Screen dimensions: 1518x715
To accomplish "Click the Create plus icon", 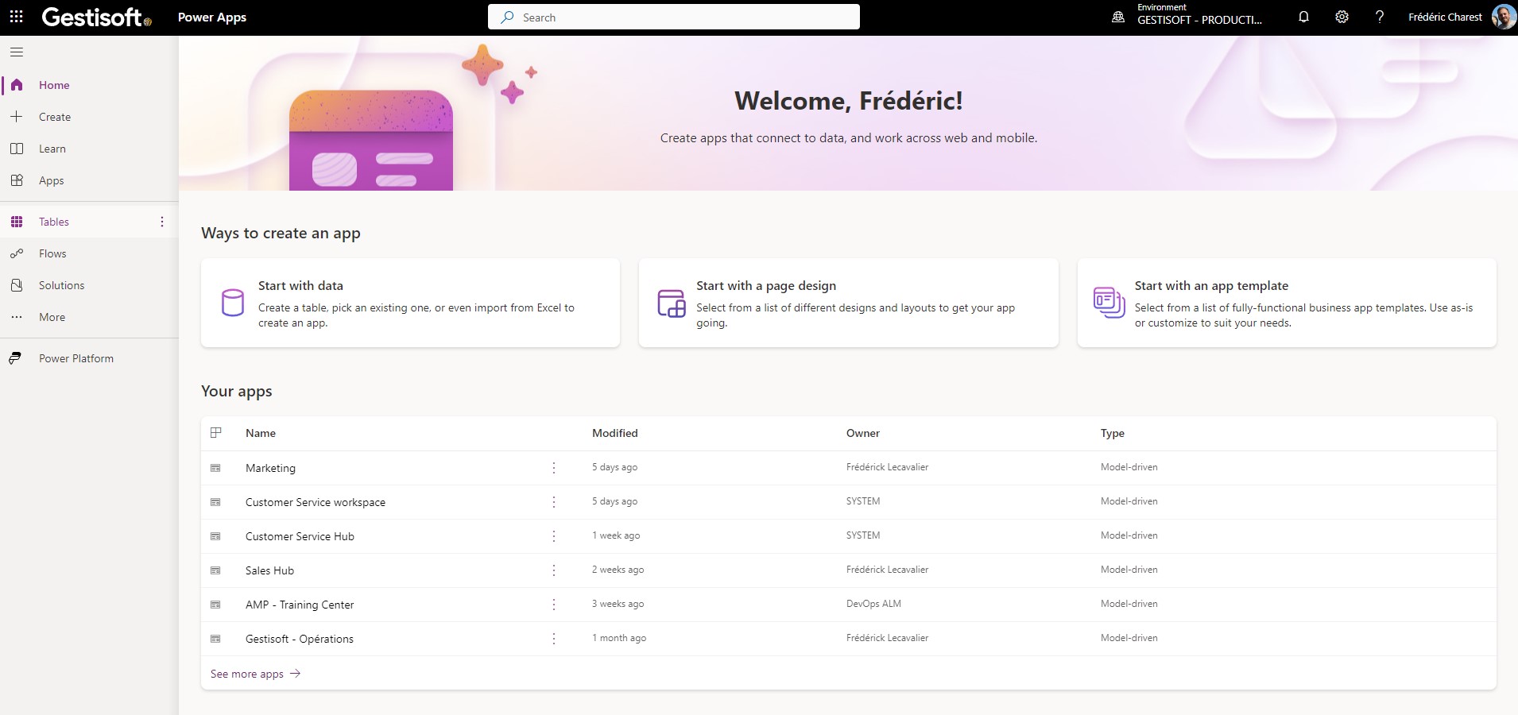I will click(17, 117).
